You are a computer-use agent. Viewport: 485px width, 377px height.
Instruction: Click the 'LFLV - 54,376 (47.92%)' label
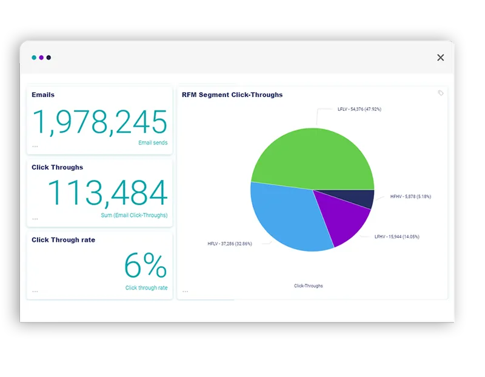(360, 109)
